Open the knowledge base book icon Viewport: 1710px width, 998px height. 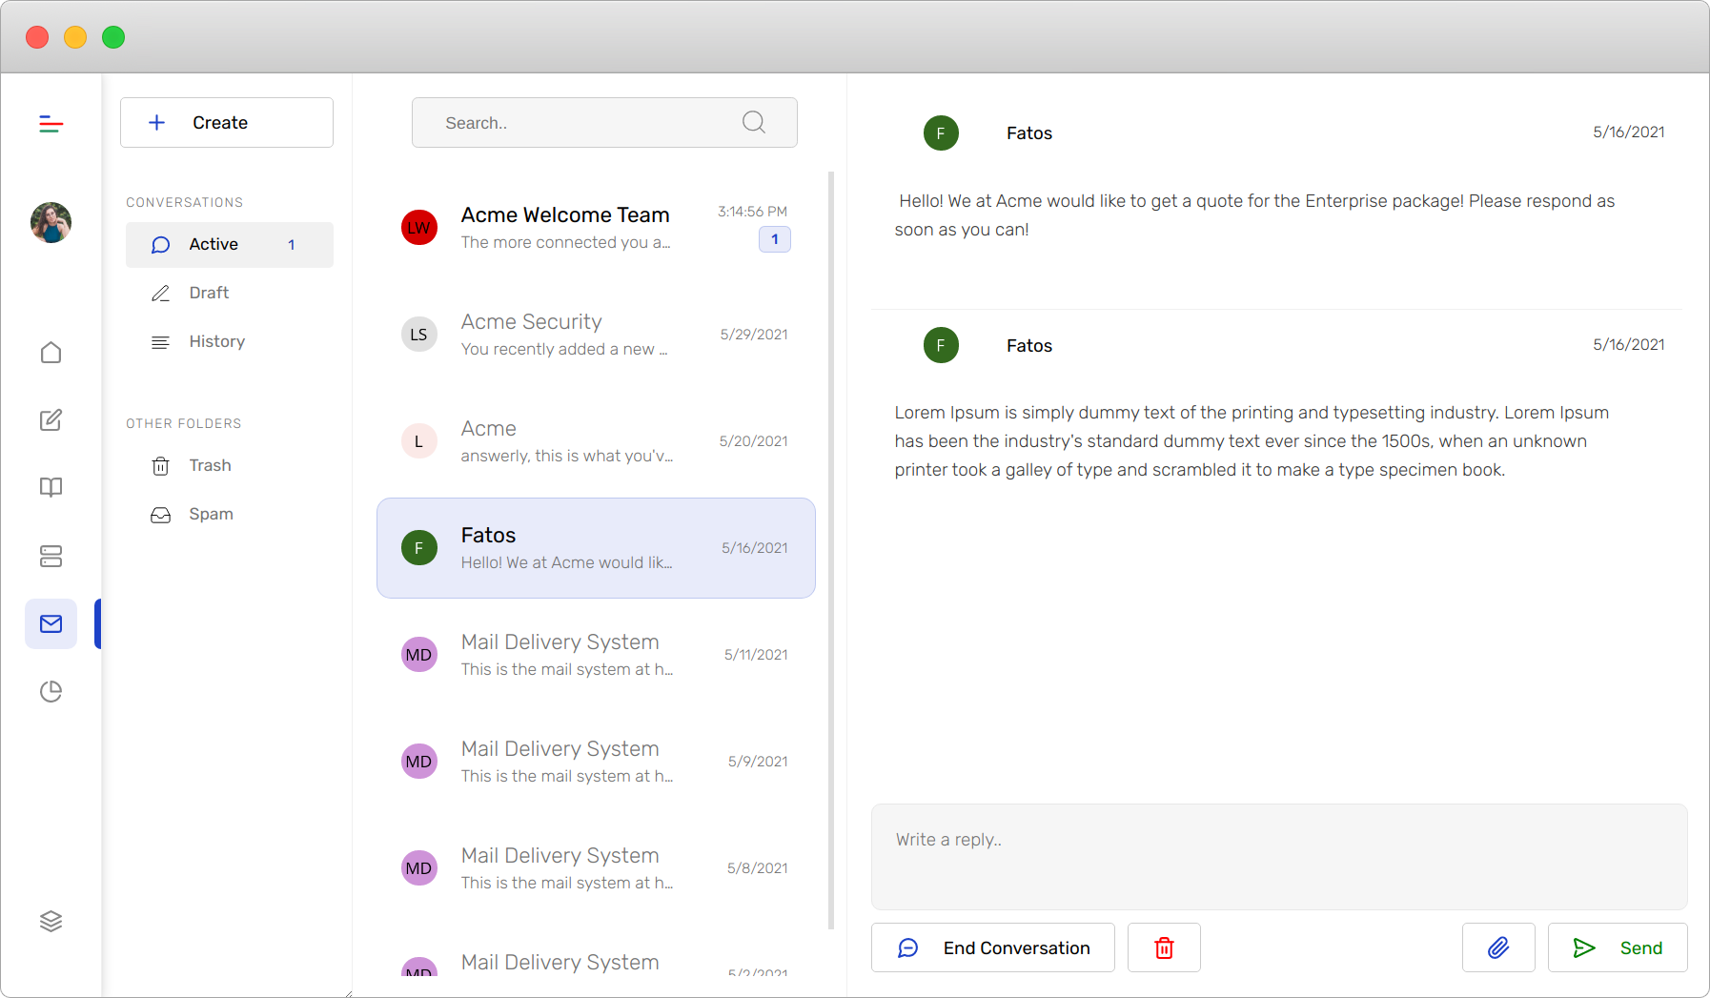coord(51,487)
